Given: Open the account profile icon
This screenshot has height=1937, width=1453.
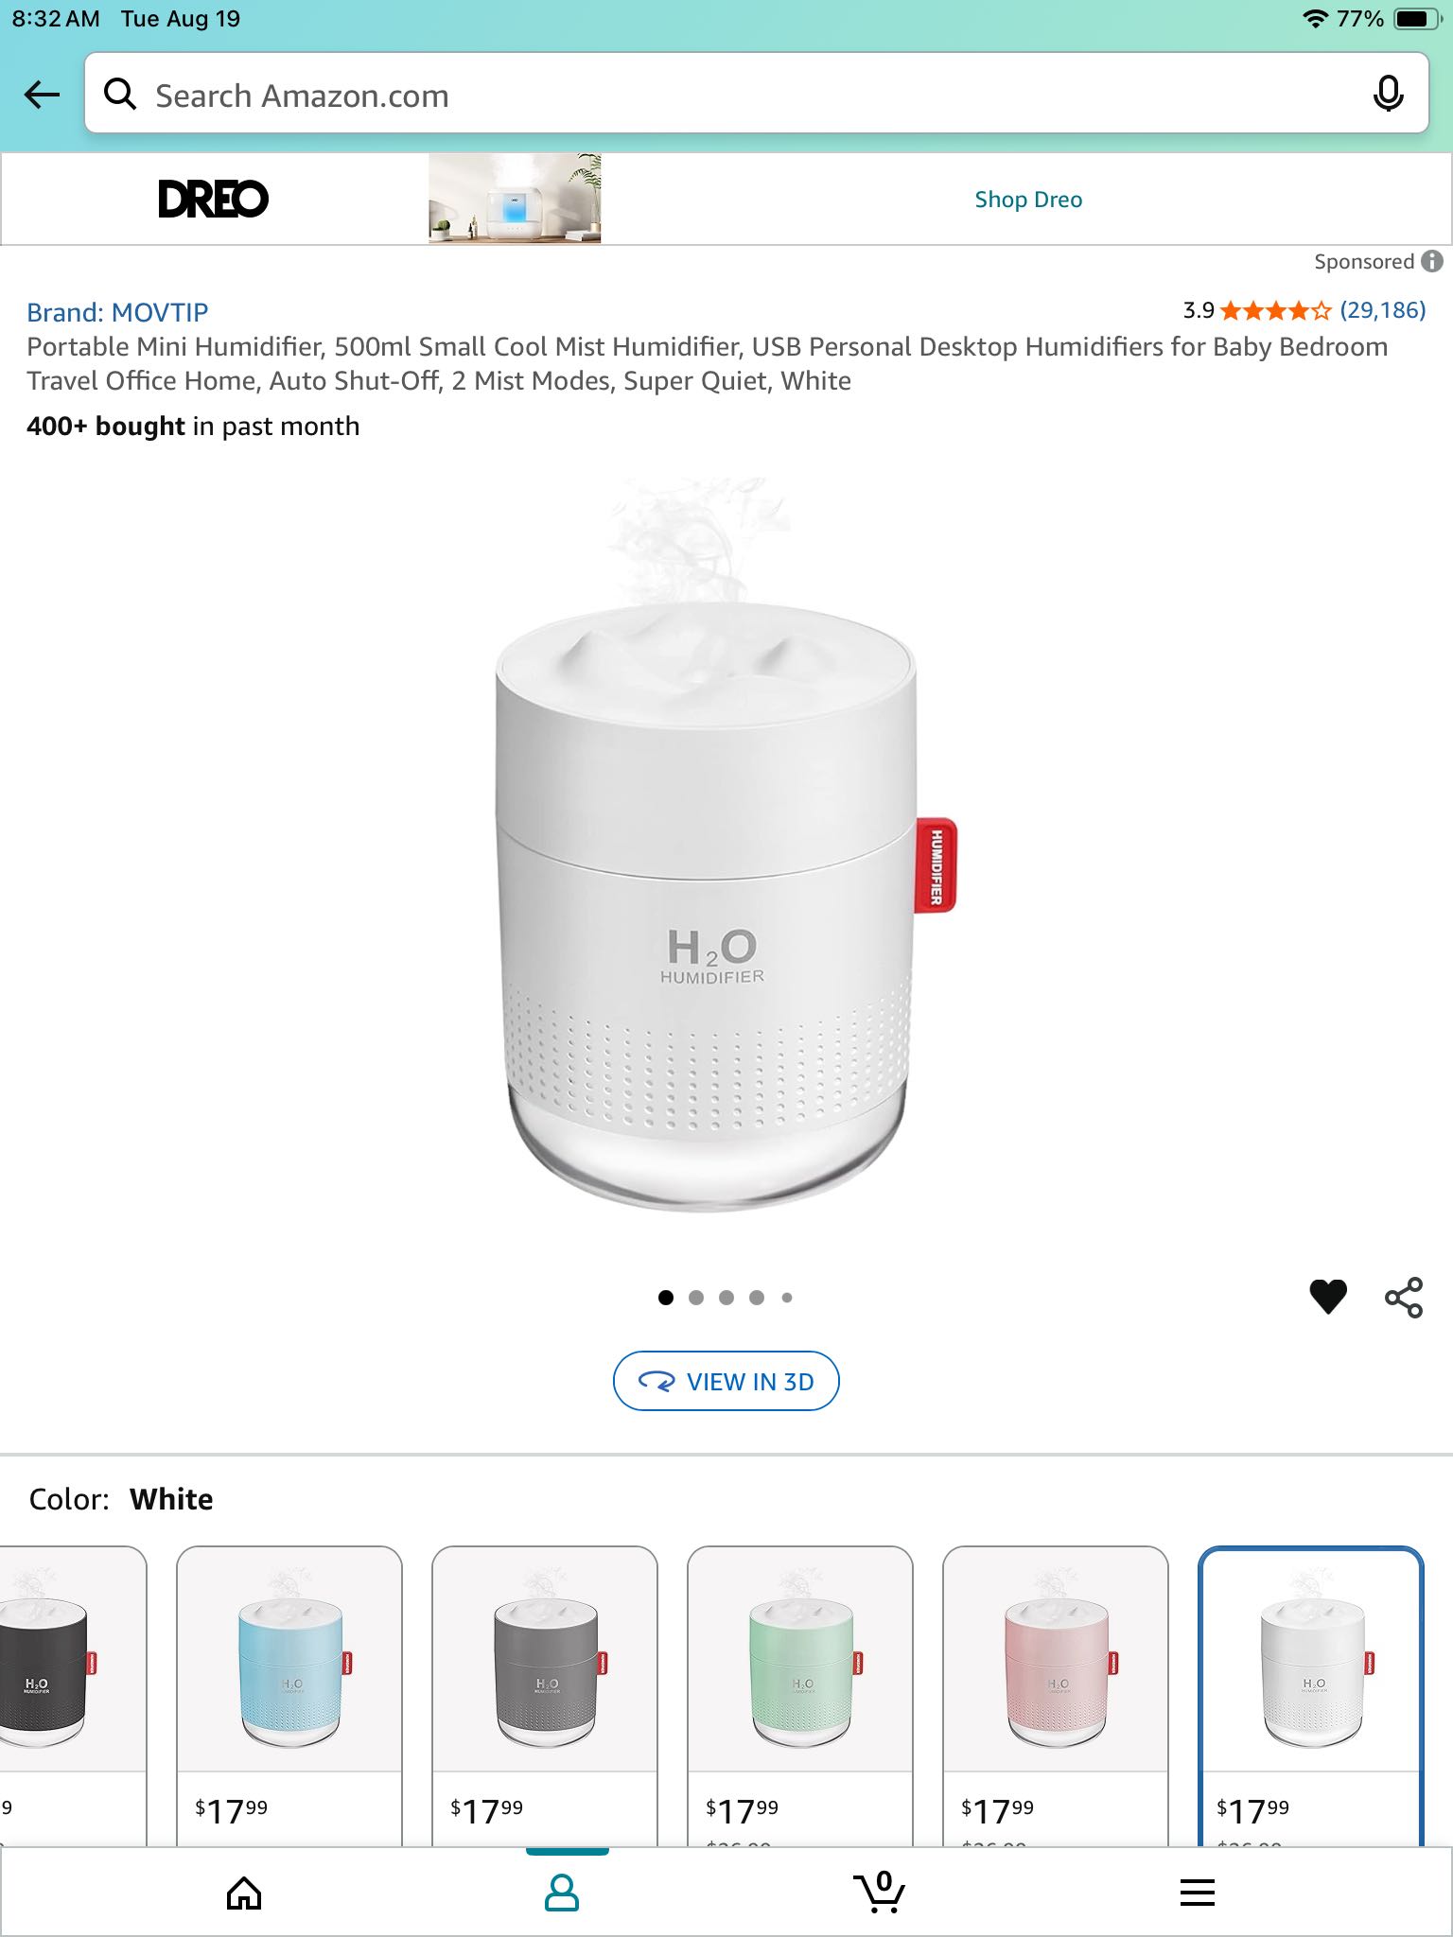Looking at the screenshot, I should point(562,1893).
